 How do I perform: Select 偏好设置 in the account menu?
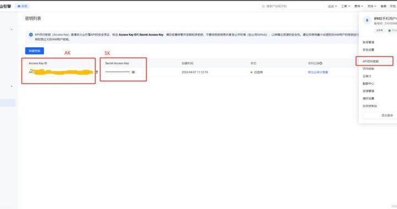368,98
